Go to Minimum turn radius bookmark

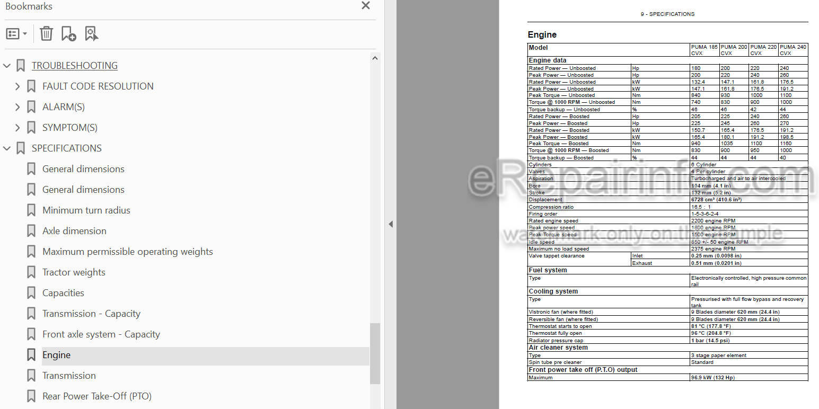coord(86,210)
